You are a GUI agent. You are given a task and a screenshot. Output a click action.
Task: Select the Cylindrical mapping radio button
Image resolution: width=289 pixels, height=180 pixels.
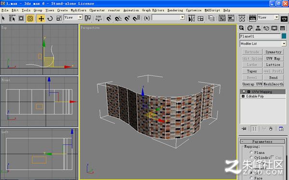tap(251, 157)
